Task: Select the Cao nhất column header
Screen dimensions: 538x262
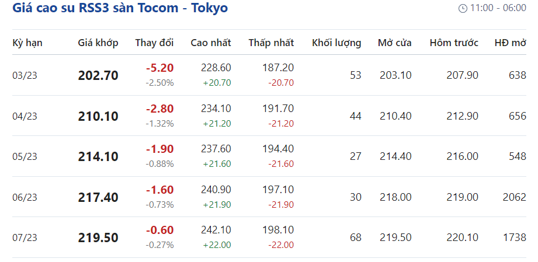Action: click(210, 43)
